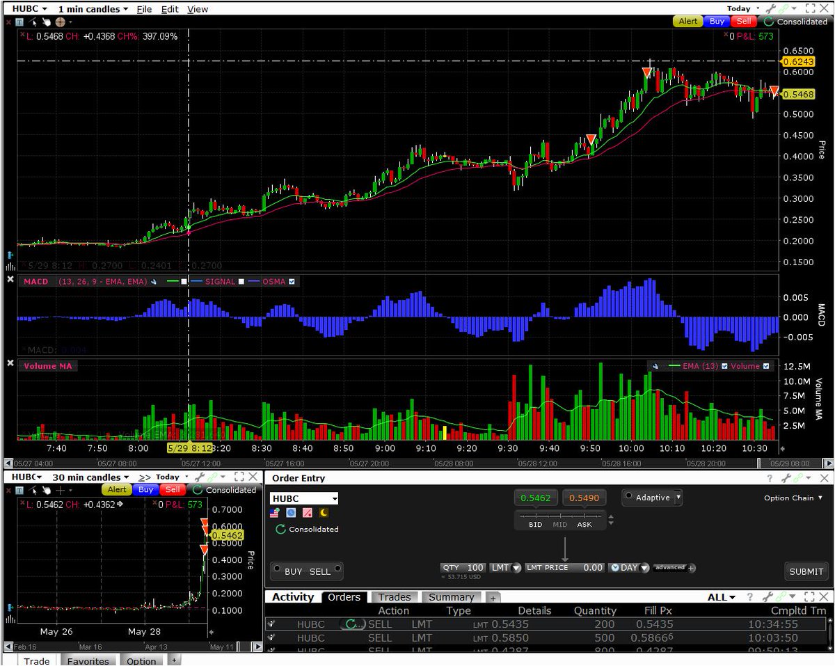Click the blue Buy button on main chart

717,21
